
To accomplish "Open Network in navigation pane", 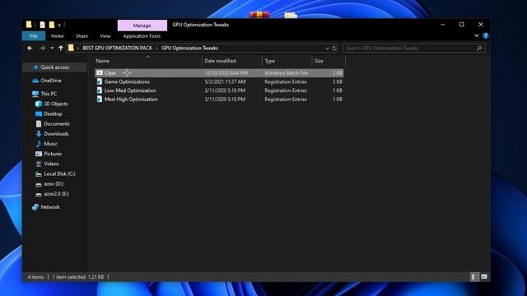I will pyautogui.click(x=49, y=207).
